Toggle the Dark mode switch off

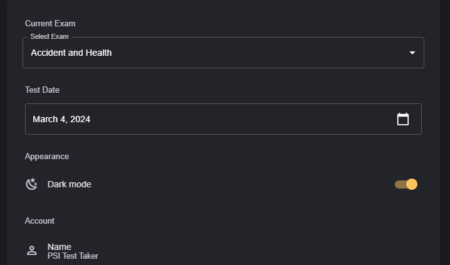click(406, 184)
